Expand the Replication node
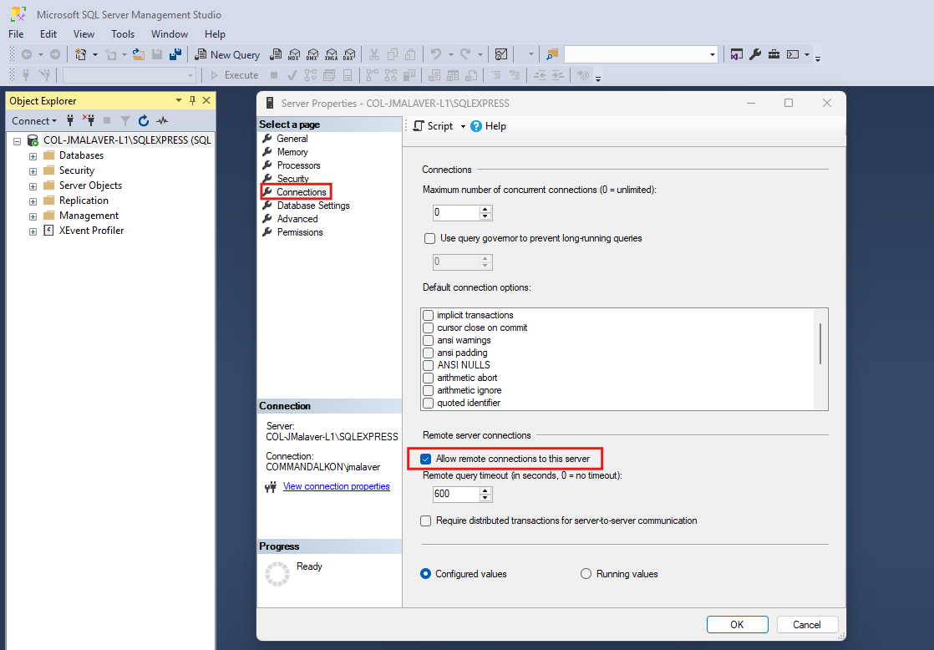Screen dimensions: 934x650 coord(33,201)
